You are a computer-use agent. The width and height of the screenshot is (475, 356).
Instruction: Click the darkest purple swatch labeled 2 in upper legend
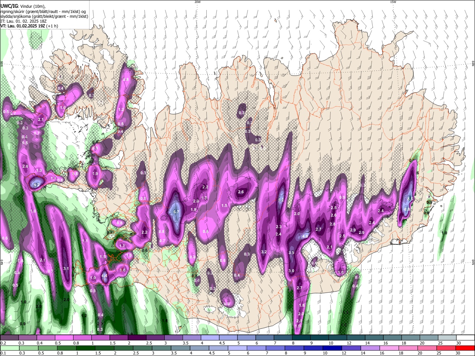tap(137, 337)
